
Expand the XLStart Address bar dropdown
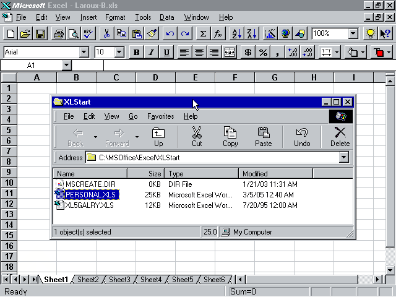343,157
